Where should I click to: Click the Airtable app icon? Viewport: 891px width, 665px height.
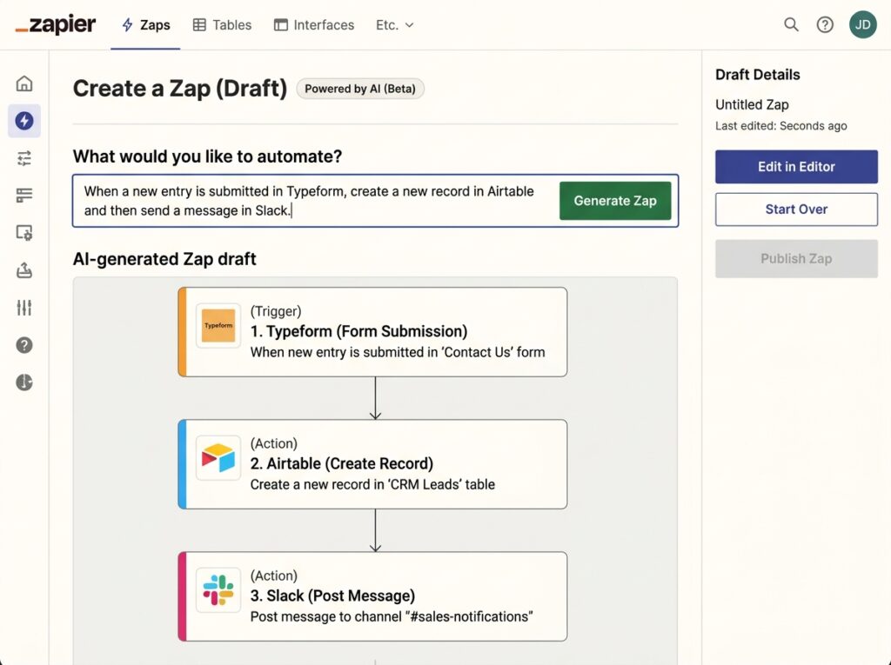pyautogui.click(x=218, y=458)
